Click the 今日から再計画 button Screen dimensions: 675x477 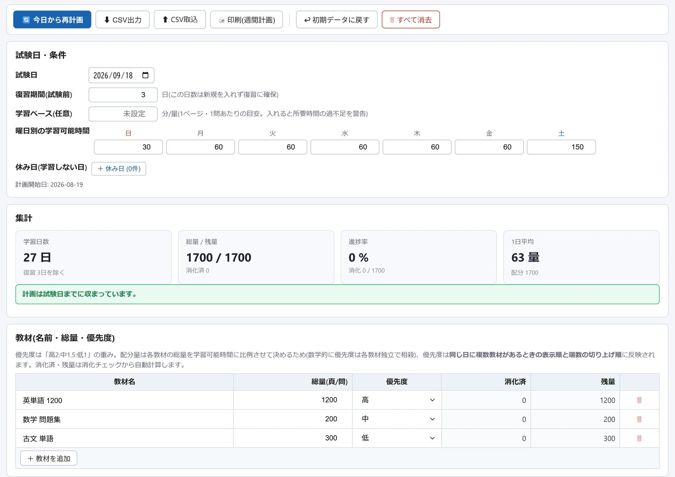coord(52,20)
